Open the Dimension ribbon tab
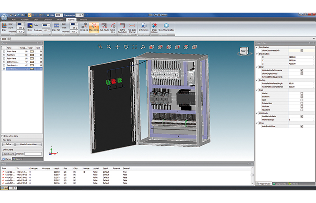The height and width of the screenshot is (203, 316). pos(48,20)
